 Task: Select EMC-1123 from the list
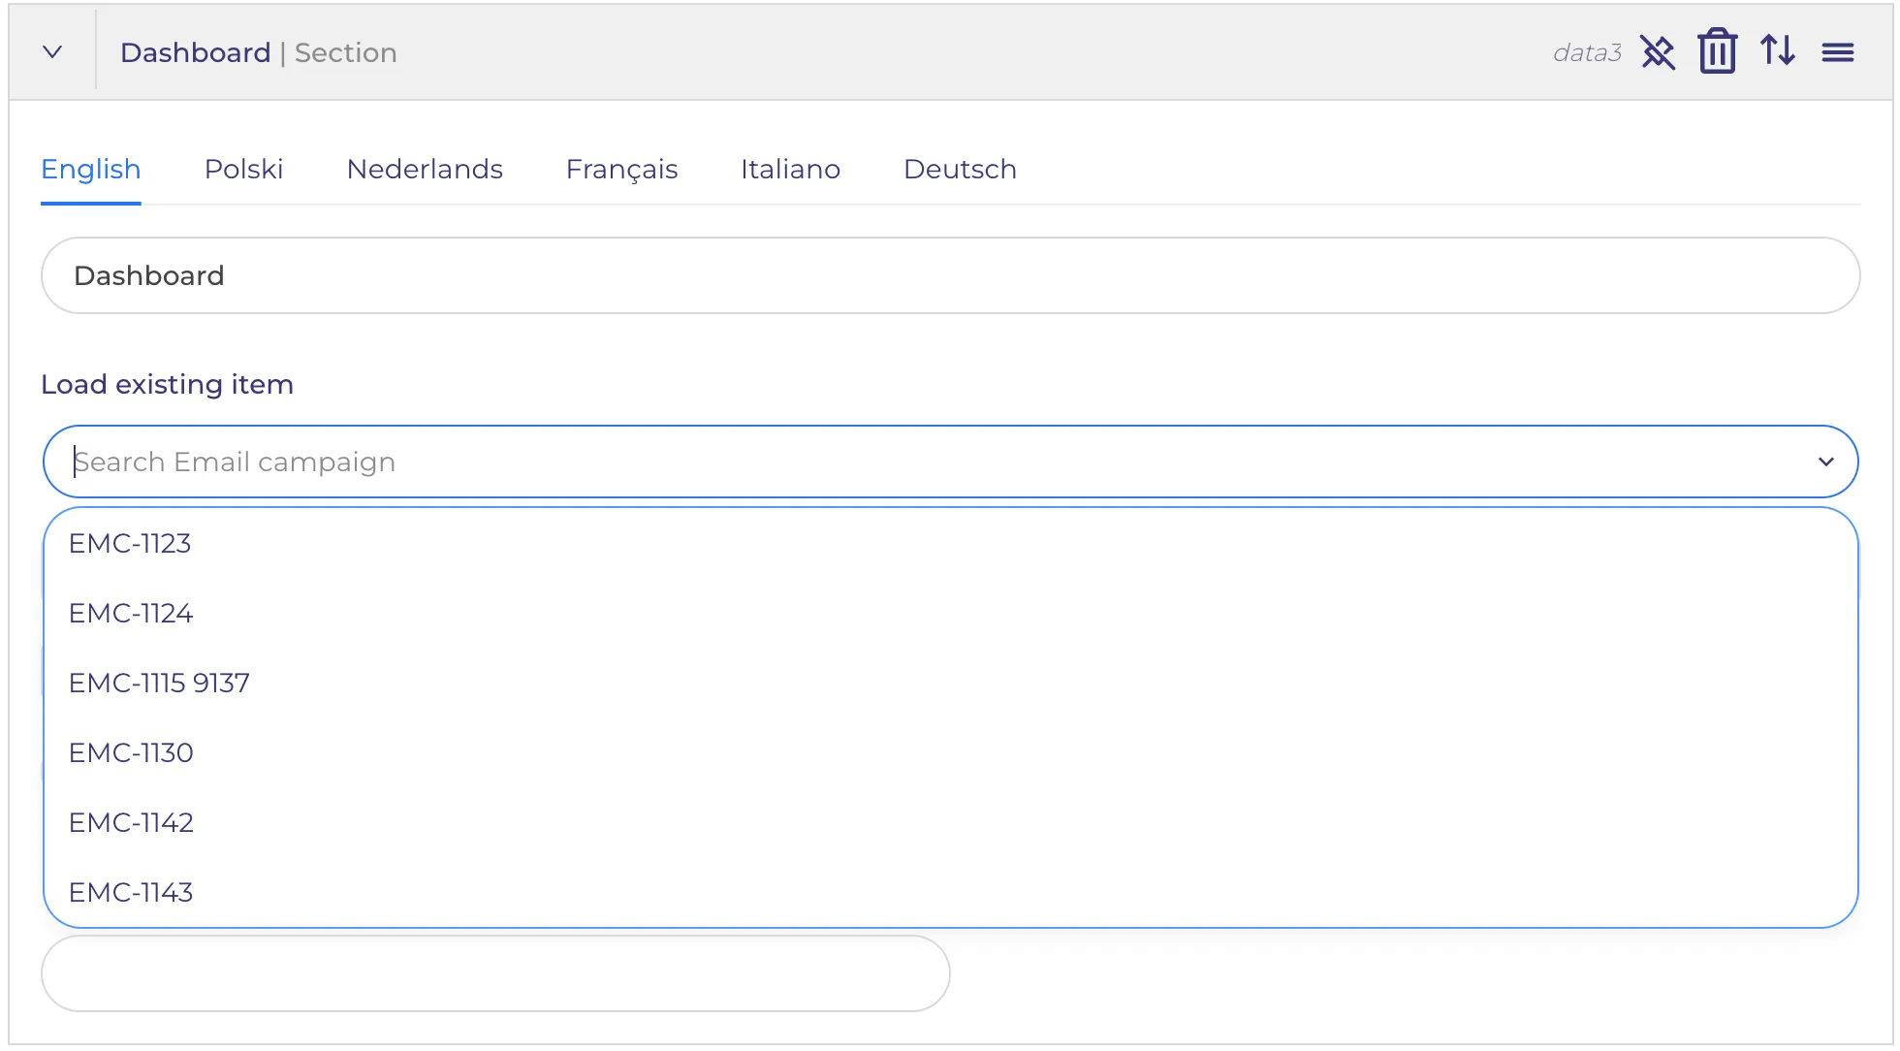pos(950,543)
